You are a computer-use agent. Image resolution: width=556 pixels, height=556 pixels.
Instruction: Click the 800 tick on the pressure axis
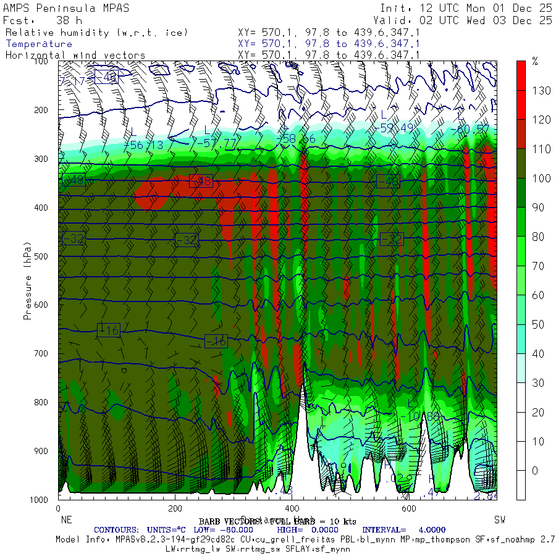(41, 402)
